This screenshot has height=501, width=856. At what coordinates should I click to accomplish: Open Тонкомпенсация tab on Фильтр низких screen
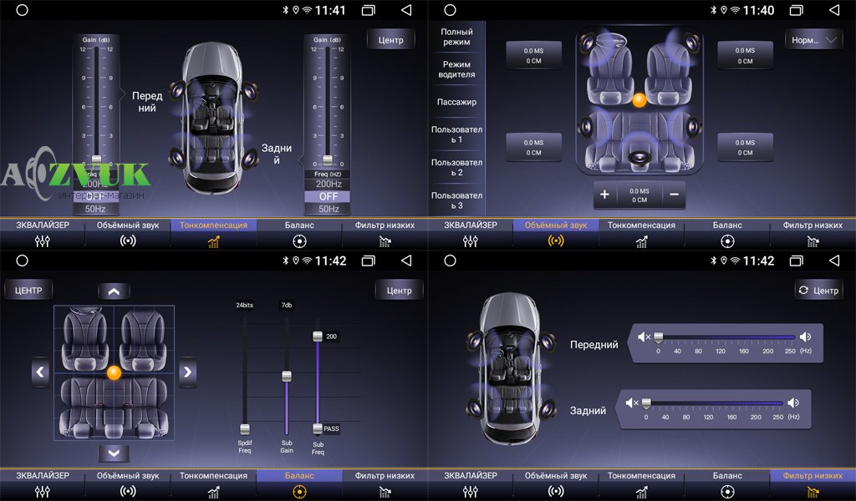641,484
